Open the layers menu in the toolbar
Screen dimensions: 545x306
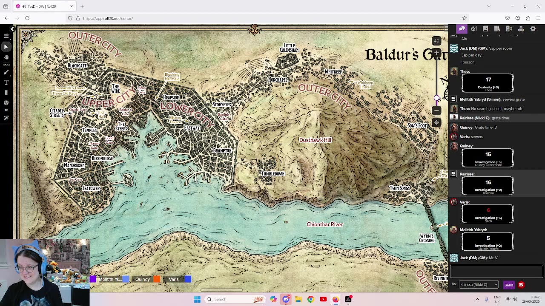[x=6, y=36]
